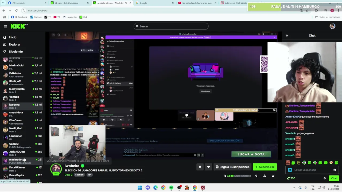Show hidden system tray icons chevron

(x=294, y=188)
